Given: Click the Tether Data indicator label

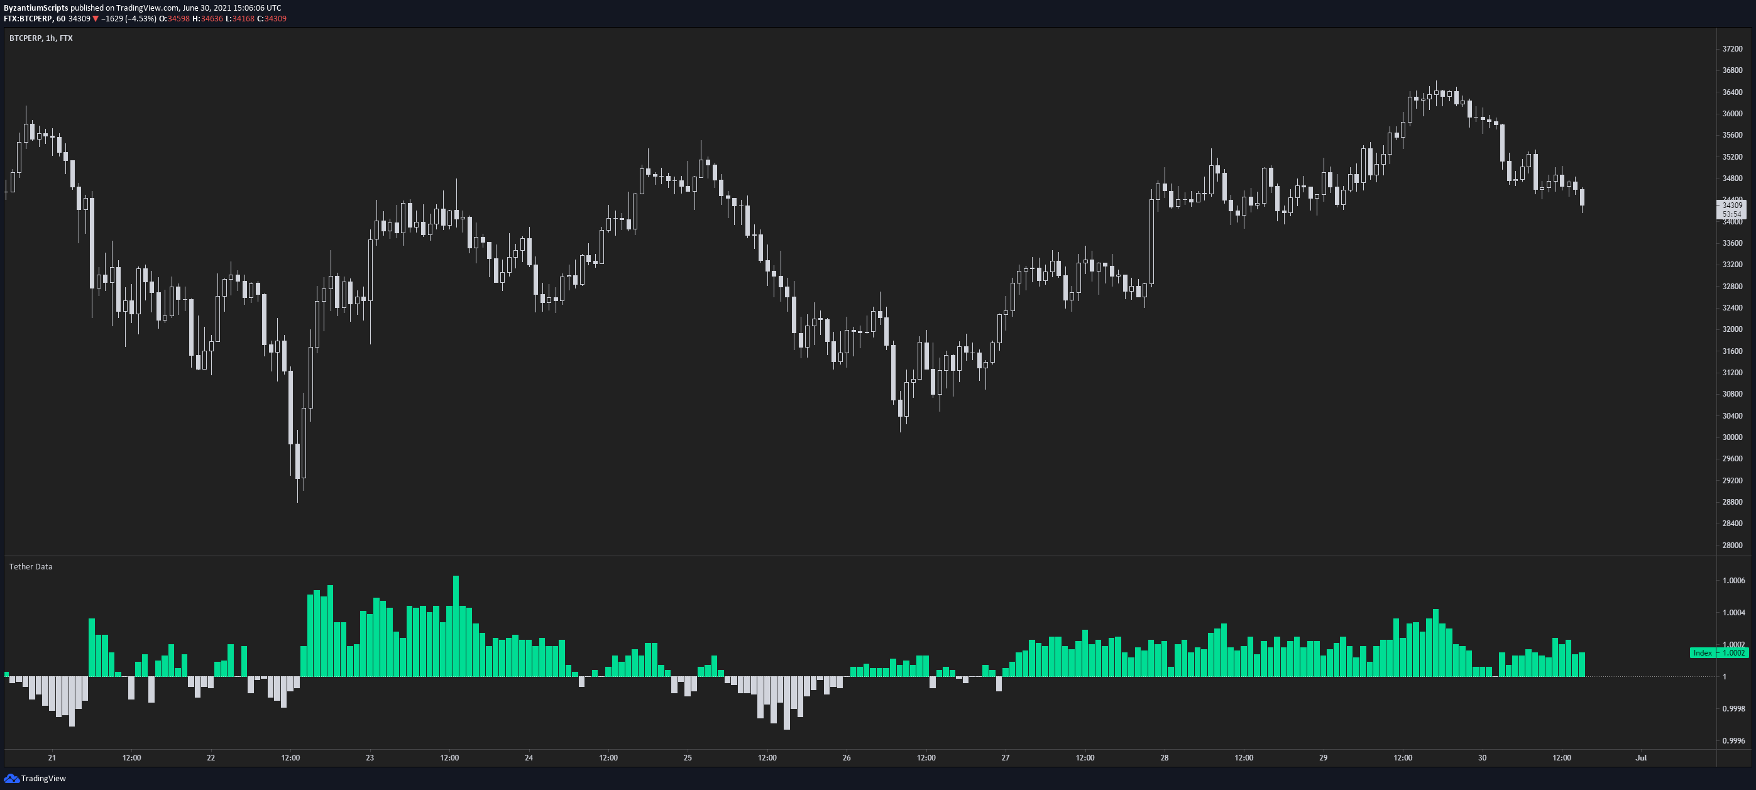Looking at the screenshot, I should tap(31, 566).
